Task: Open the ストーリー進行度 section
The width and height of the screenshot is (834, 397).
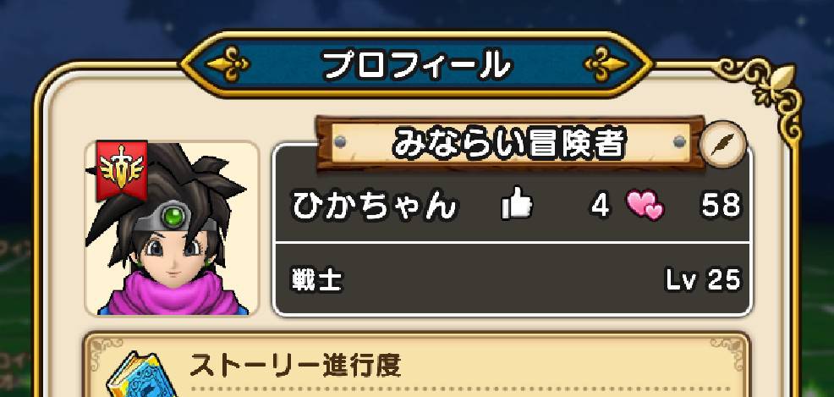Action: click(x=417, y=367)
